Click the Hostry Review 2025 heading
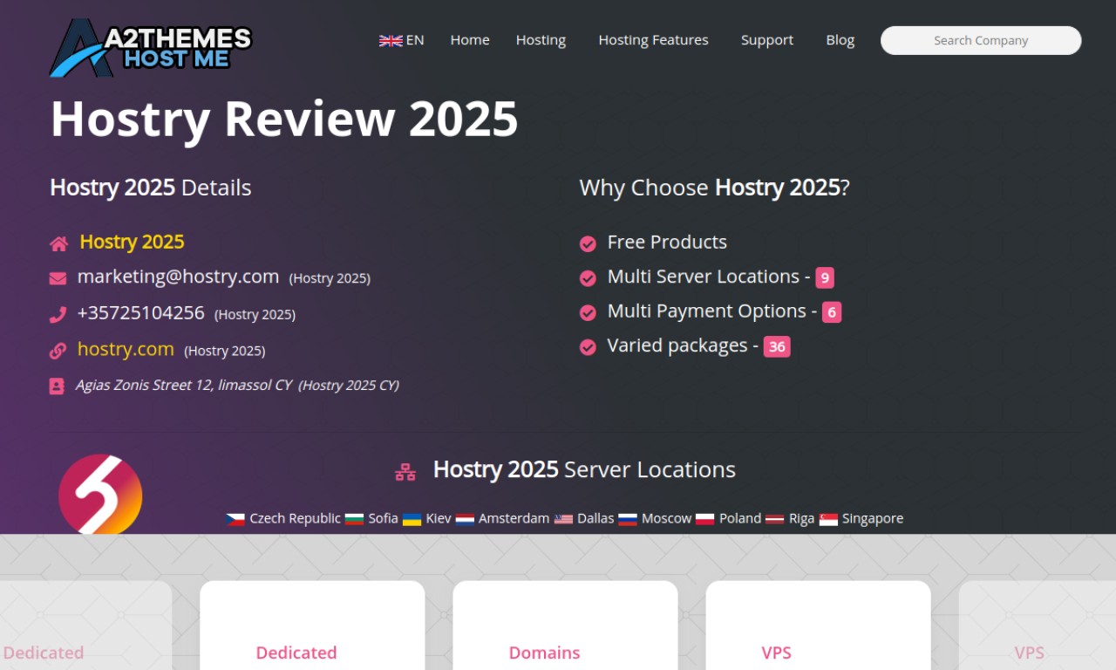Viewport: 1116px width, 670px height. [284, 119]
